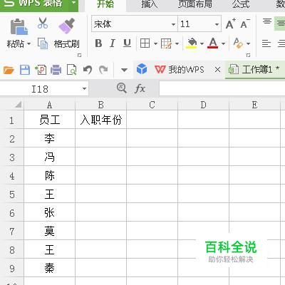The height and width of the screenshot is (285, 285).
Task: Click the formula zoom magnifier icon
Action: [122, 88]
